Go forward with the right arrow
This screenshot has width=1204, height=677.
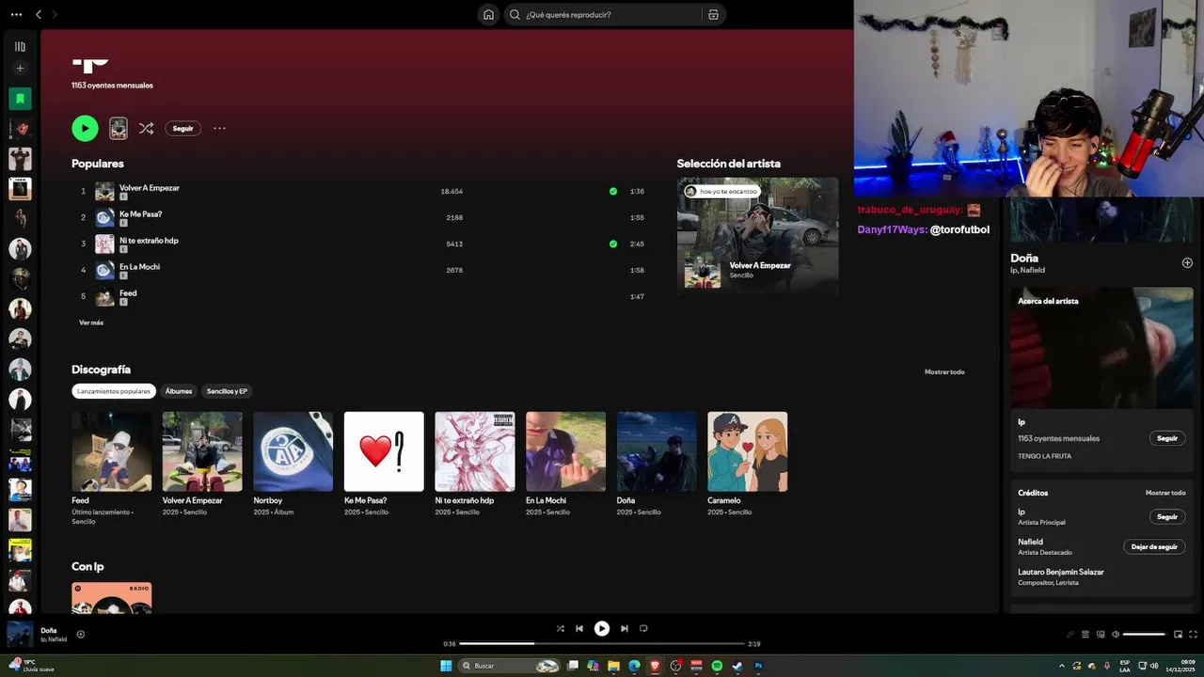(x=55, y=14)
